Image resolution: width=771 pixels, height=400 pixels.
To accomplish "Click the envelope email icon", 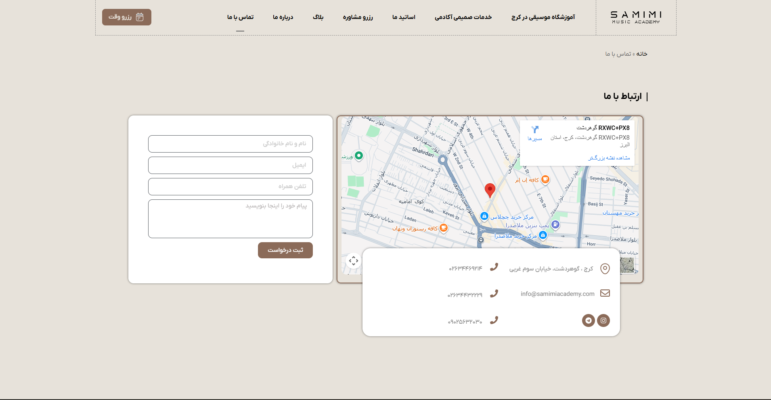I will (605, 293).
